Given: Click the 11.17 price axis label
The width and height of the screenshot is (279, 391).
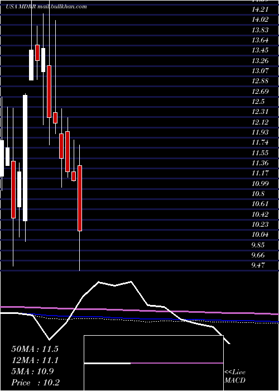Looking at the screenshot, I should click(x=260, y=173).
